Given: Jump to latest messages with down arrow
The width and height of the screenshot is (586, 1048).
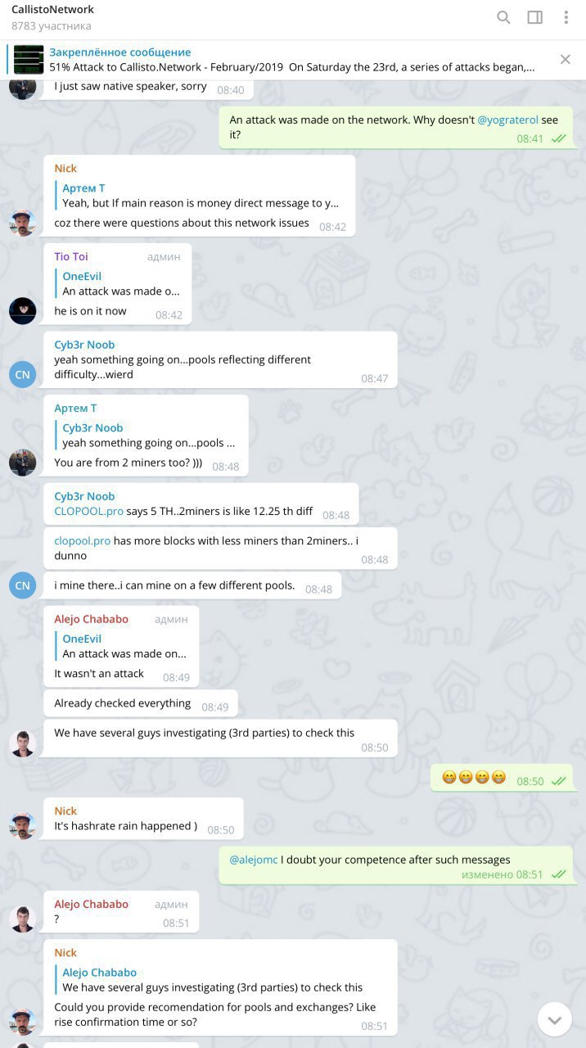Looking at the screenshot, I should [554, 1019].
